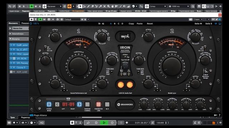The image size is (229, 128).
Task: Toggle Random Channel button
Action: point(87,104)
